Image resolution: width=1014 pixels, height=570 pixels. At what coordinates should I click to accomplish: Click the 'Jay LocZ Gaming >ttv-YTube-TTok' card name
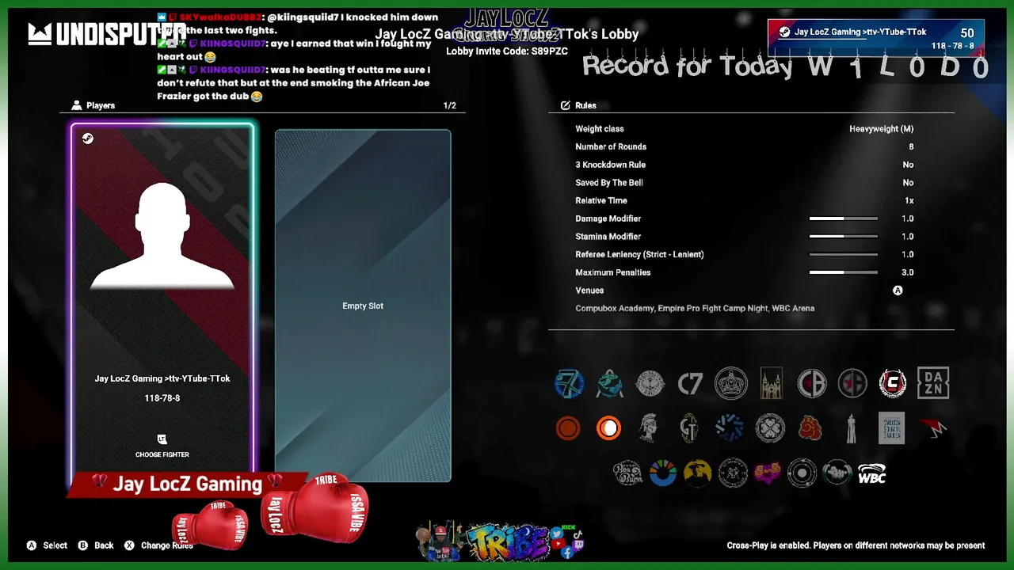pos(162,378)
